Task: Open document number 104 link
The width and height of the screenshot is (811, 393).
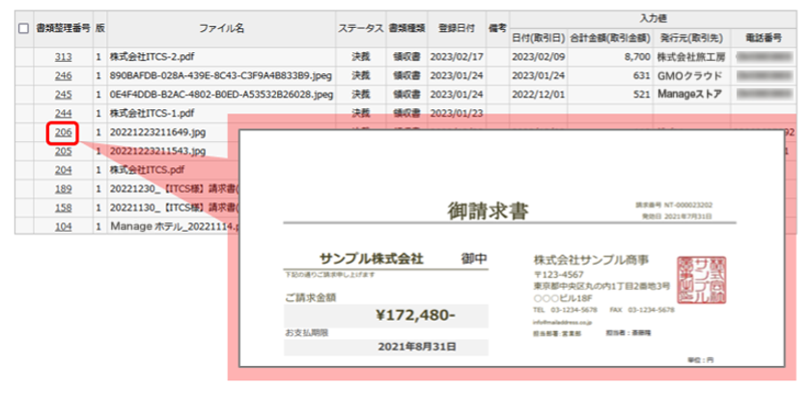Action: (63, 226)
